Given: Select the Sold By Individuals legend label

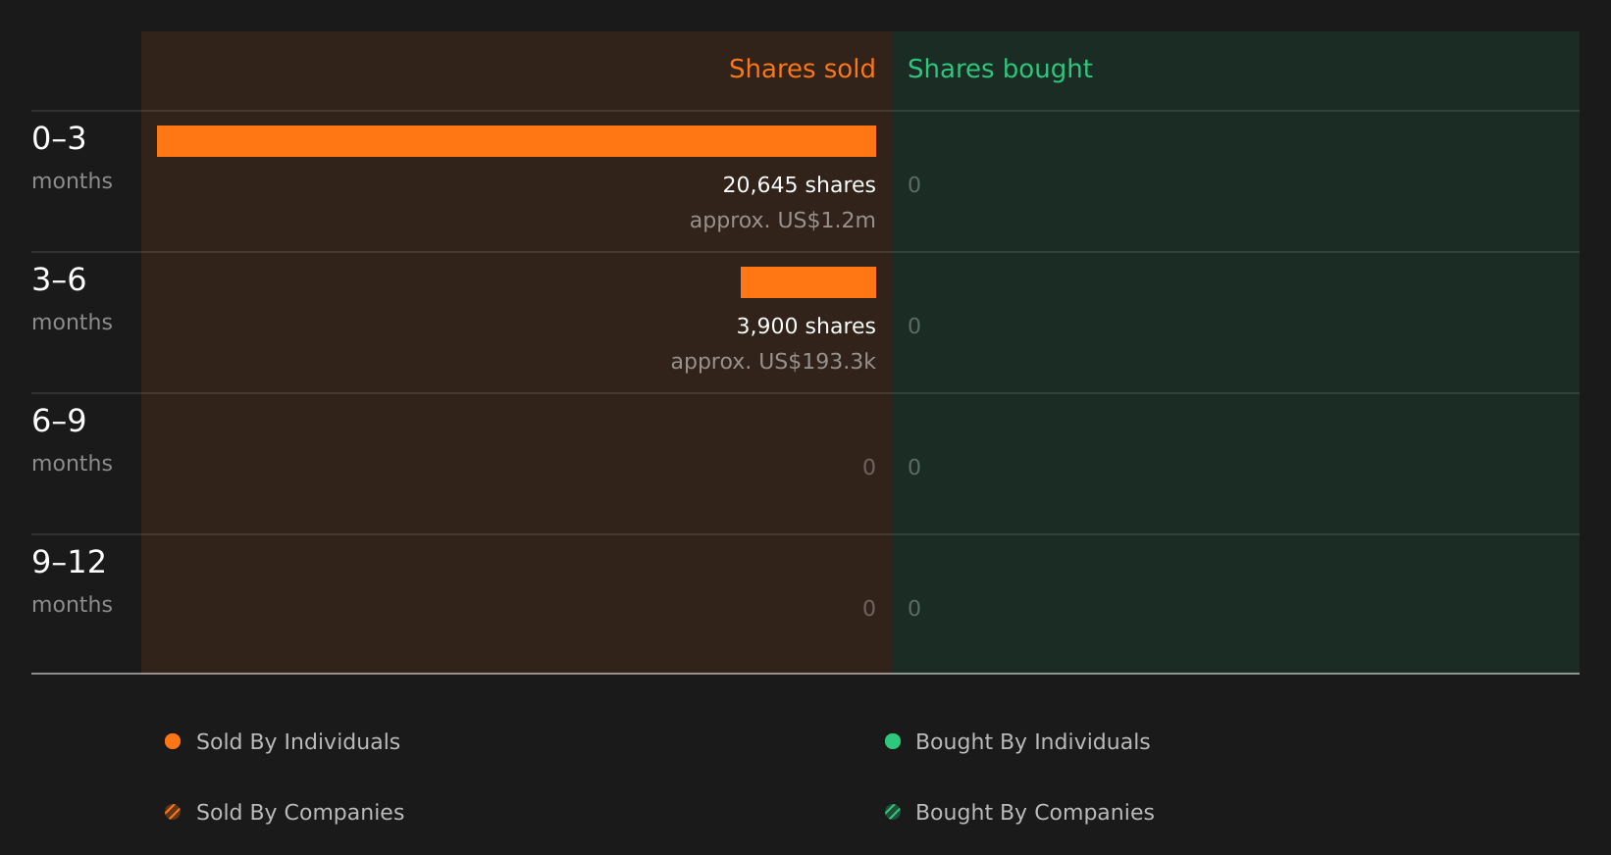Looking at the screenshot, I should (x=298, y=742).
